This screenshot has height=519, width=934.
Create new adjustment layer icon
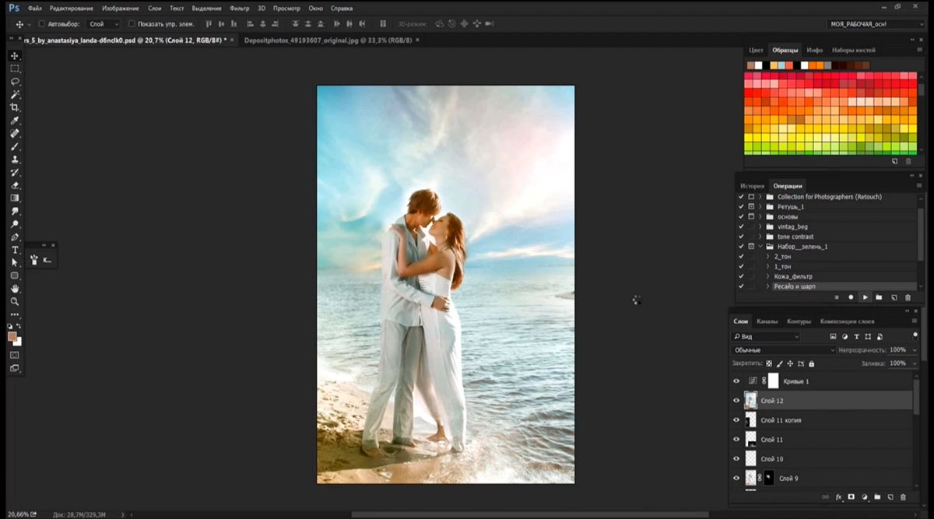865,496
